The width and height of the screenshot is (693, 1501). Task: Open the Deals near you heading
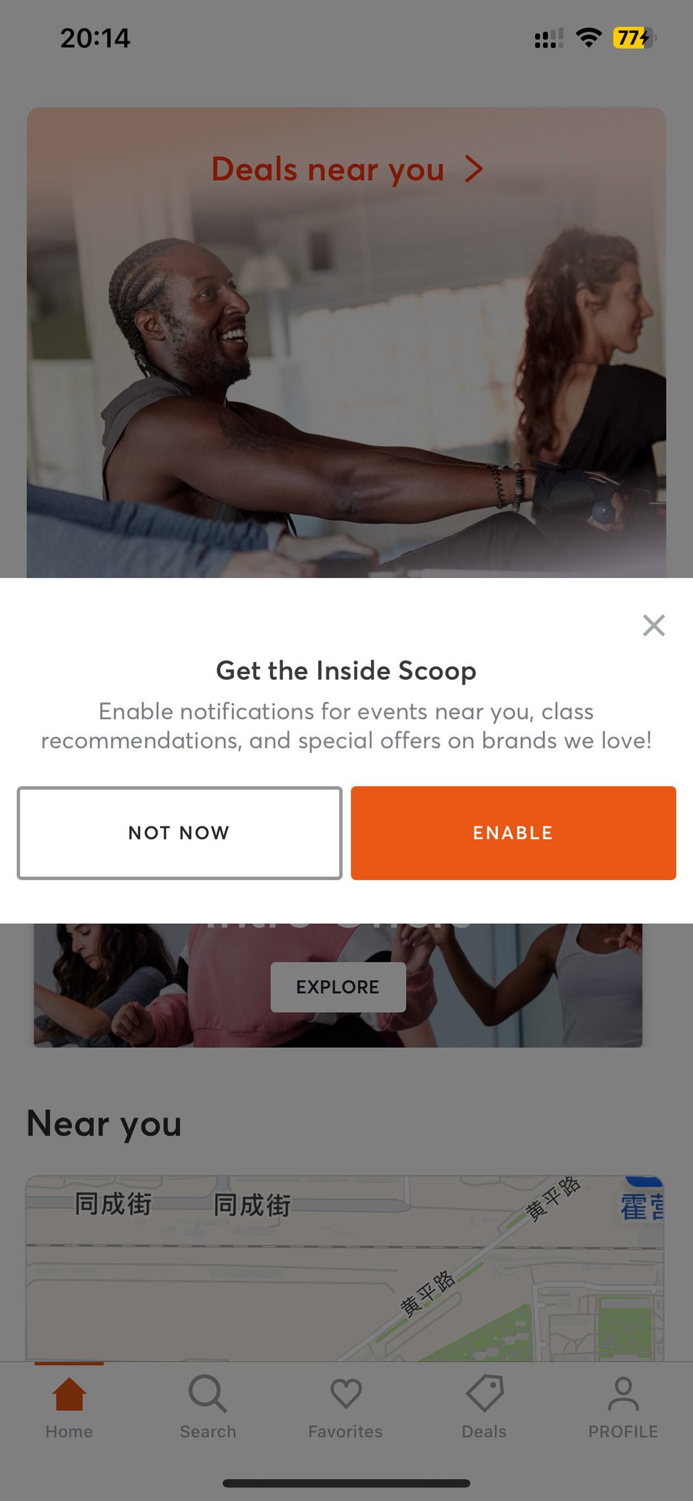[x=328, y=169]
